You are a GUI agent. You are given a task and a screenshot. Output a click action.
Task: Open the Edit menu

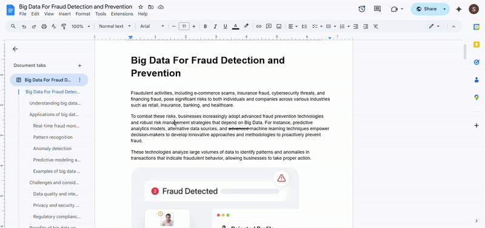(35, 14)
